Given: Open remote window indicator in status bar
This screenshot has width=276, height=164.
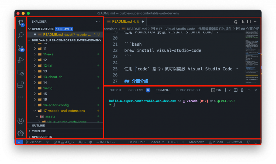Looking at the screenshot, I should click(x=19, y=142).
